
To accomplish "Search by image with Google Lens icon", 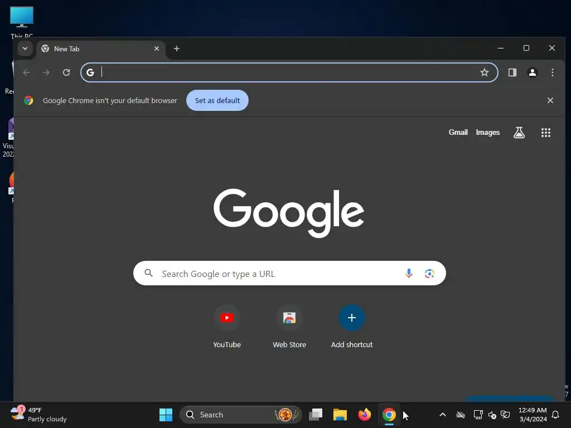I will coord(429,273).
